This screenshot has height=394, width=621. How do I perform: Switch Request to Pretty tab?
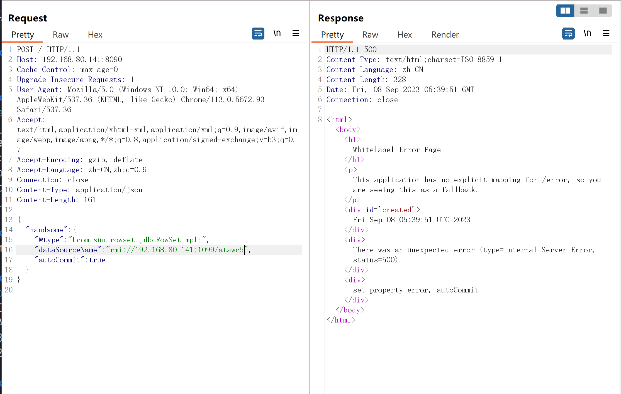(x=23, y=35)
